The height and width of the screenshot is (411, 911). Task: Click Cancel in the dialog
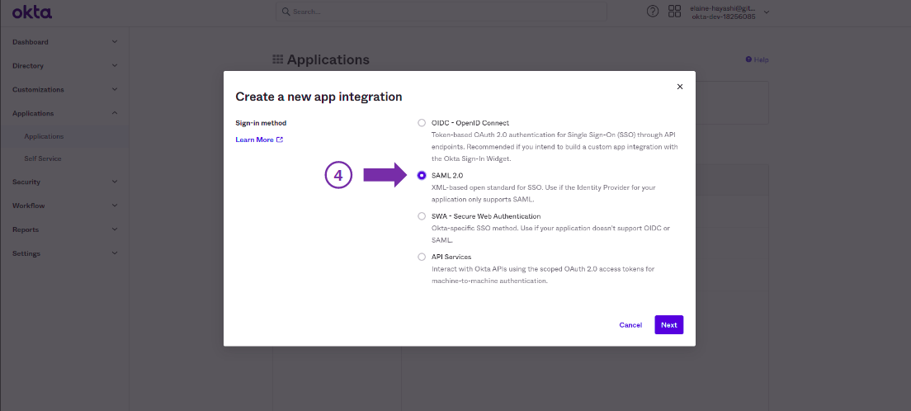pyautogui.click(x=630, y=325)
